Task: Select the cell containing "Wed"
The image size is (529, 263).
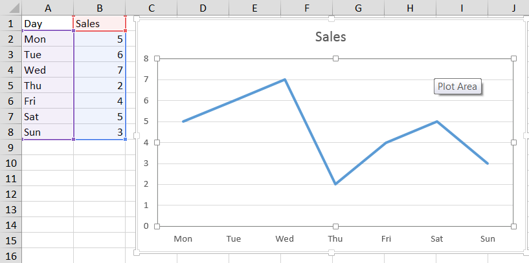Action: (48, 70)
